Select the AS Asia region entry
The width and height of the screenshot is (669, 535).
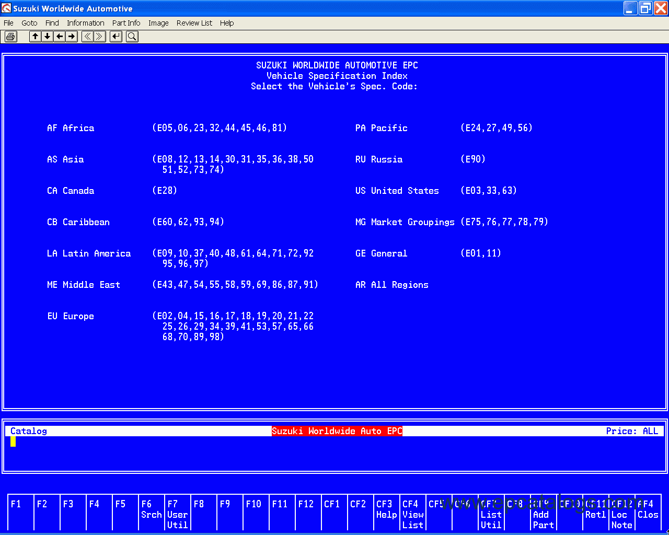pos(65,159)
